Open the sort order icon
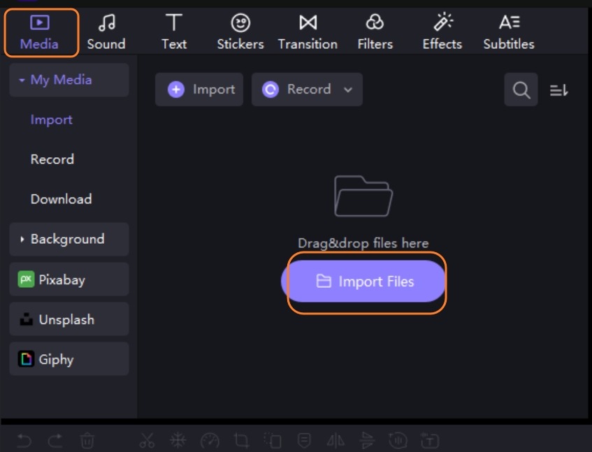Image resolution: width=592 pixels, height=452 pixels. coord(558,90)
